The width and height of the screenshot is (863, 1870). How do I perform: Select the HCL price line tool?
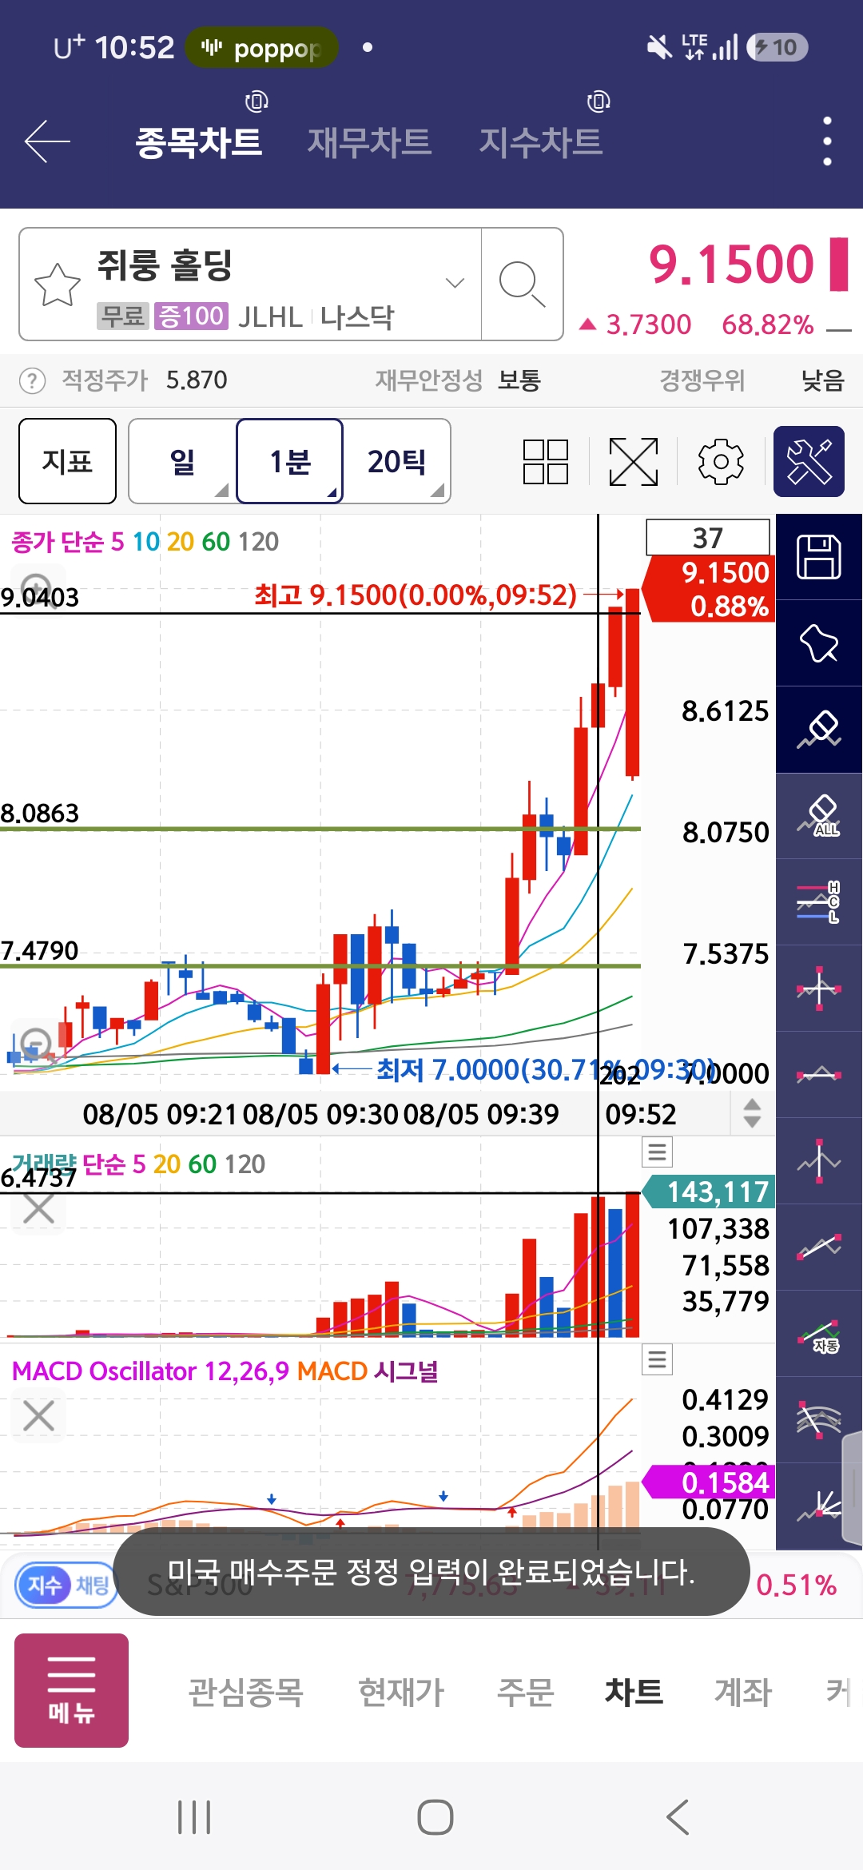pos(819,902)
